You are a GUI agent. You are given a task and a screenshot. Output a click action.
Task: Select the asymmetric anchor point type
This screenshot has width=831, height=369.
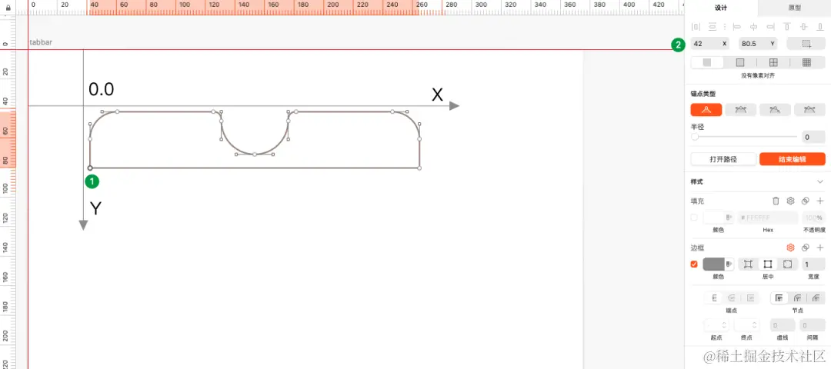coord(809,110)
